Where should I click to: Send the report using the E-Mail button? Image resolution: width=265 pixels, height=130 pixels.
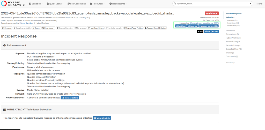tap(215, 32)
